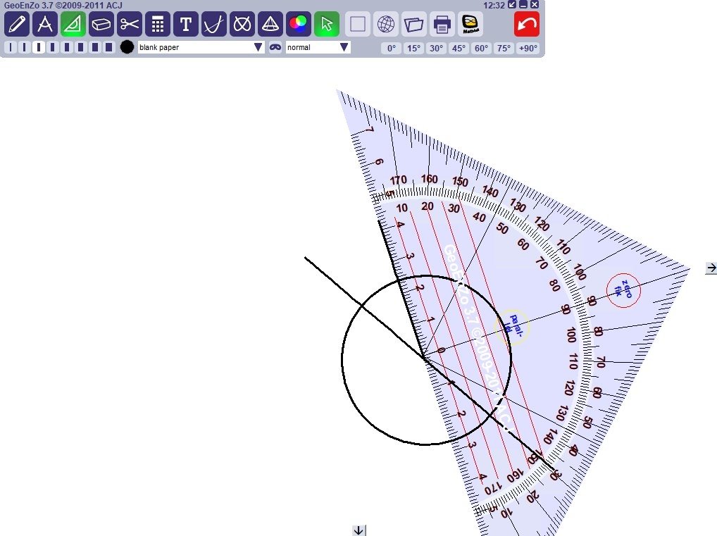Set rotation to 75°

coord(504,48)
